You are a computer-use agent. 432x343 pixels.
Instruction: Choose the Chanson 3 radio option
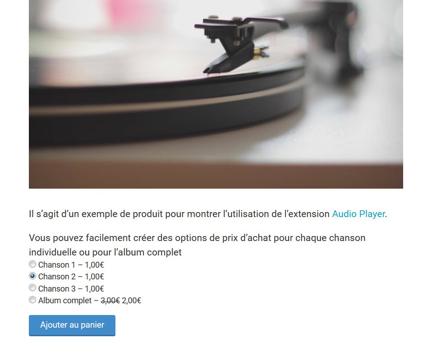point(32,288)
